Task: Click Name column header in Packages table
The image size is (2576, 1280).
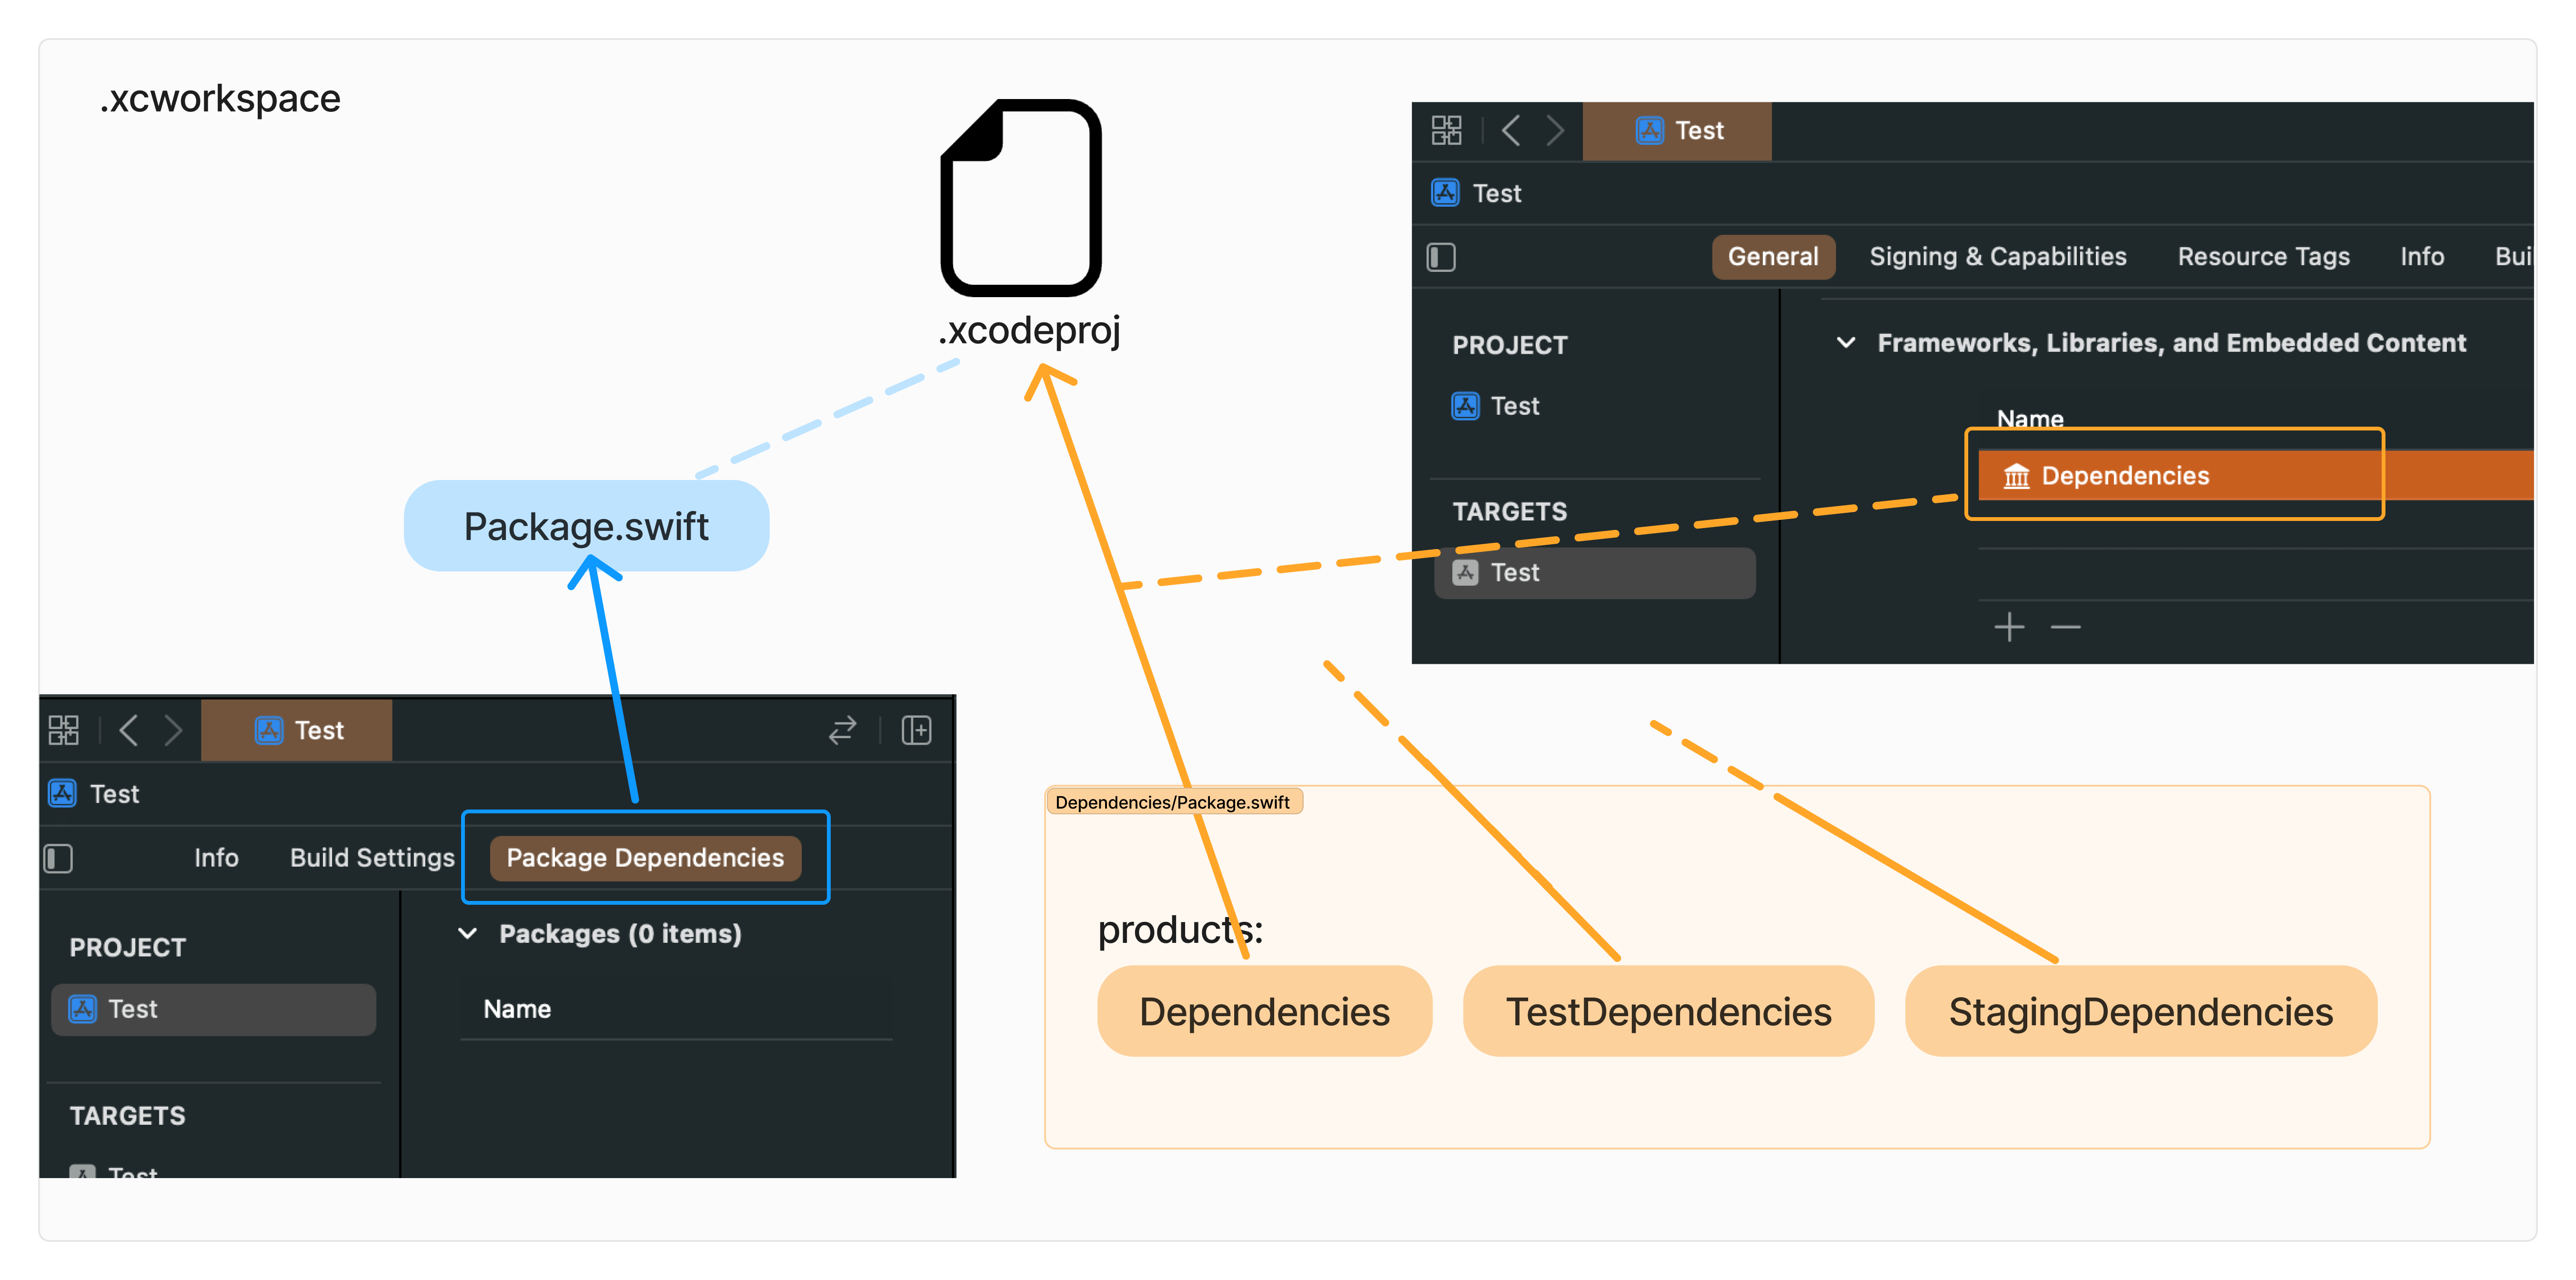Action: pos(517,1009)
